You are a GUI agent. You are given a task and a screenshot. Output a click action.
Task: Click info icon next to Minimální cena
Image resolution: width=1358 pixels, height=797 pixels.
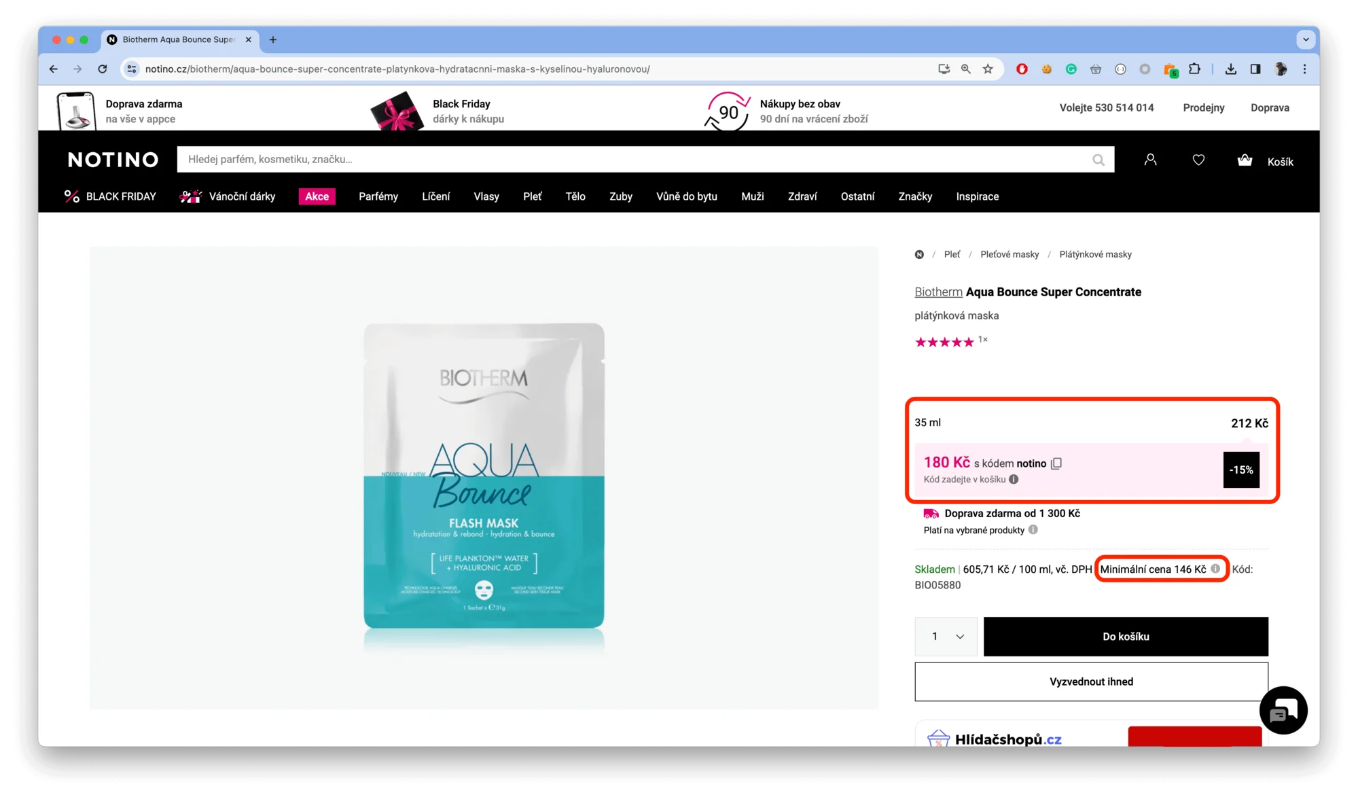pos(1215,569)
